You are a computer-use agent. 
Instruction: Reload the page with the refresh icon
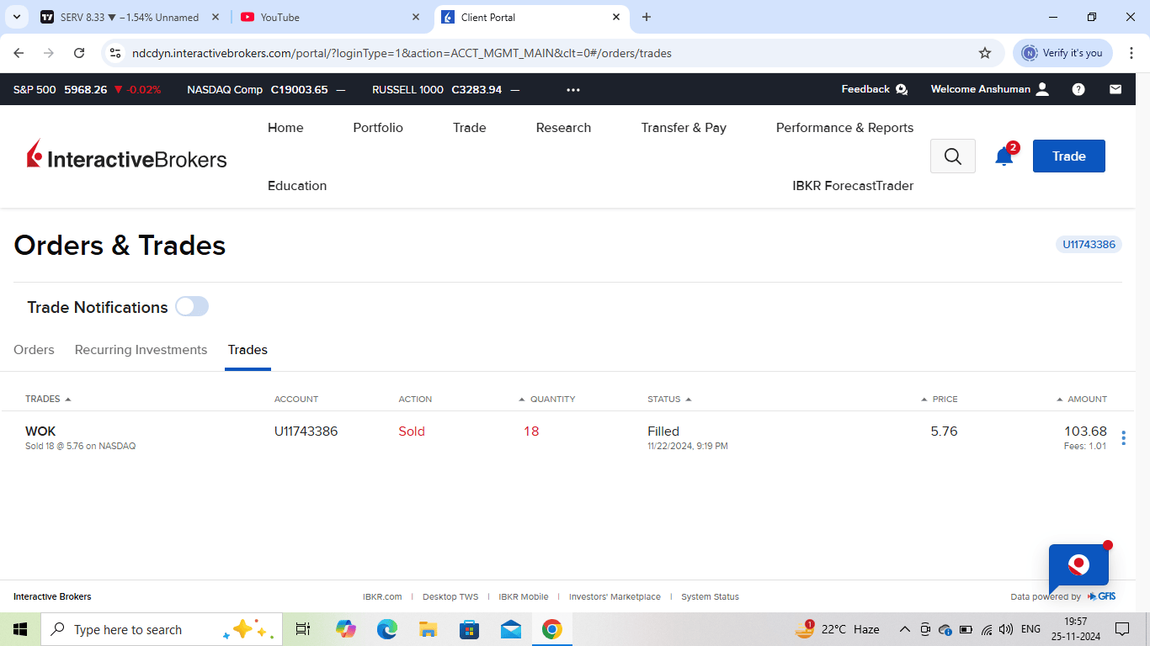[79, 53]
